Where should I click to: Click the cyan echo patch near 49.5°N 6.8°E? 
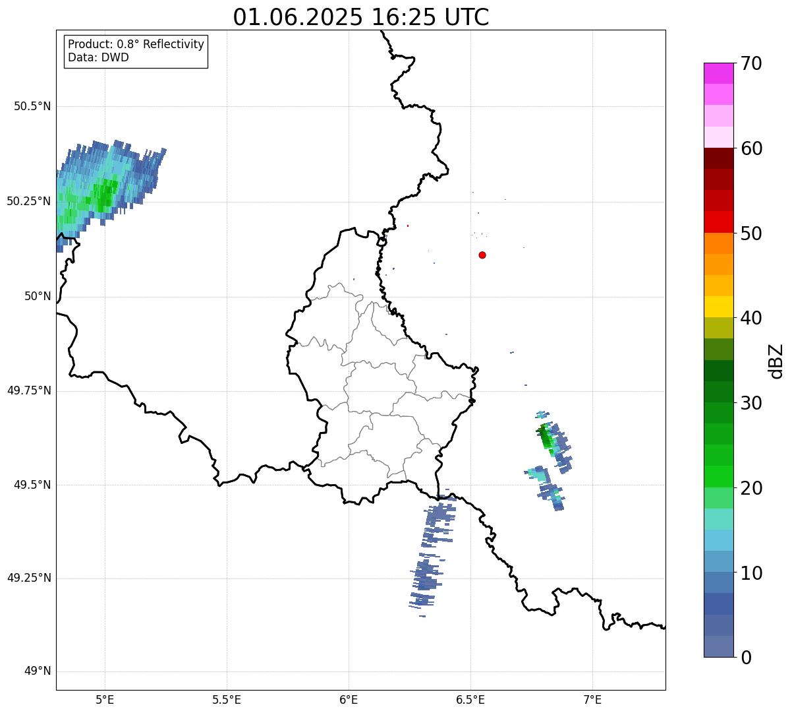click(x=539, y=474)
